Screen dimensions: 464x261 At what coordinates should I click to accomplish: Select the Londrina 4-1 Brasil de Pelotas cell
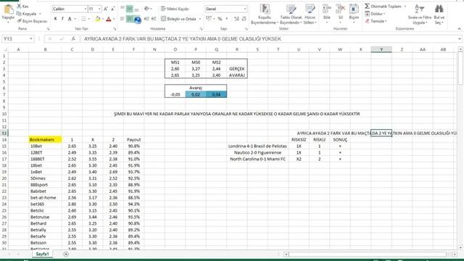coord(257,146)
